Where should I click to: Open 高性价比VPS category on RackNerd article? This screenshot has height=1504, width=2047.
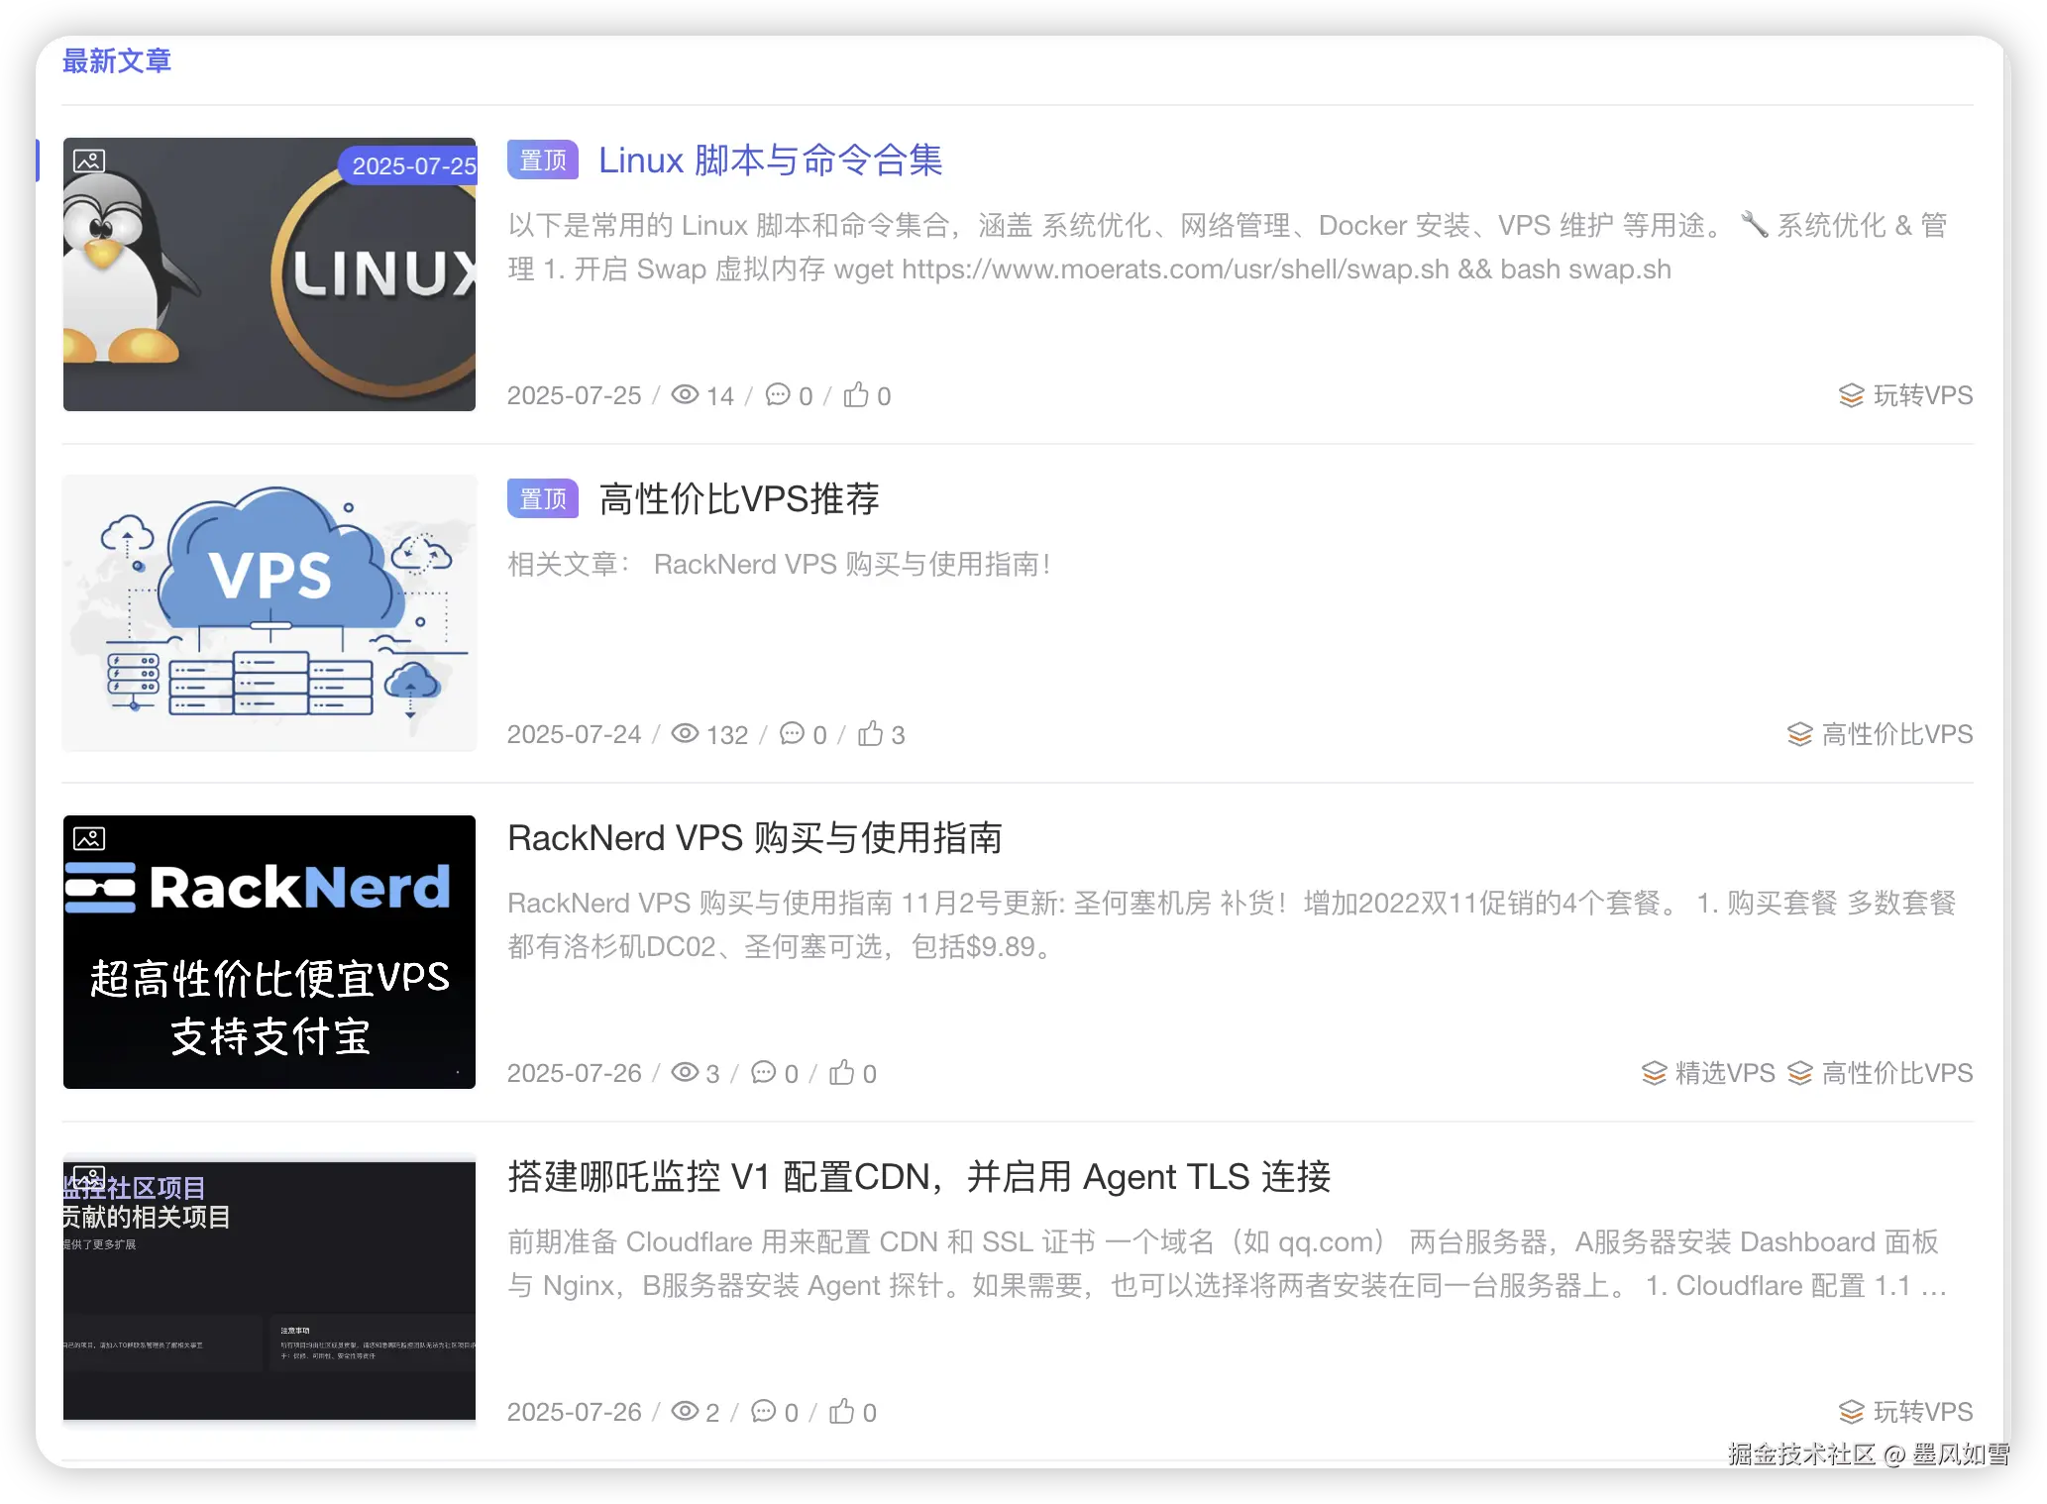[1896, 1074]
